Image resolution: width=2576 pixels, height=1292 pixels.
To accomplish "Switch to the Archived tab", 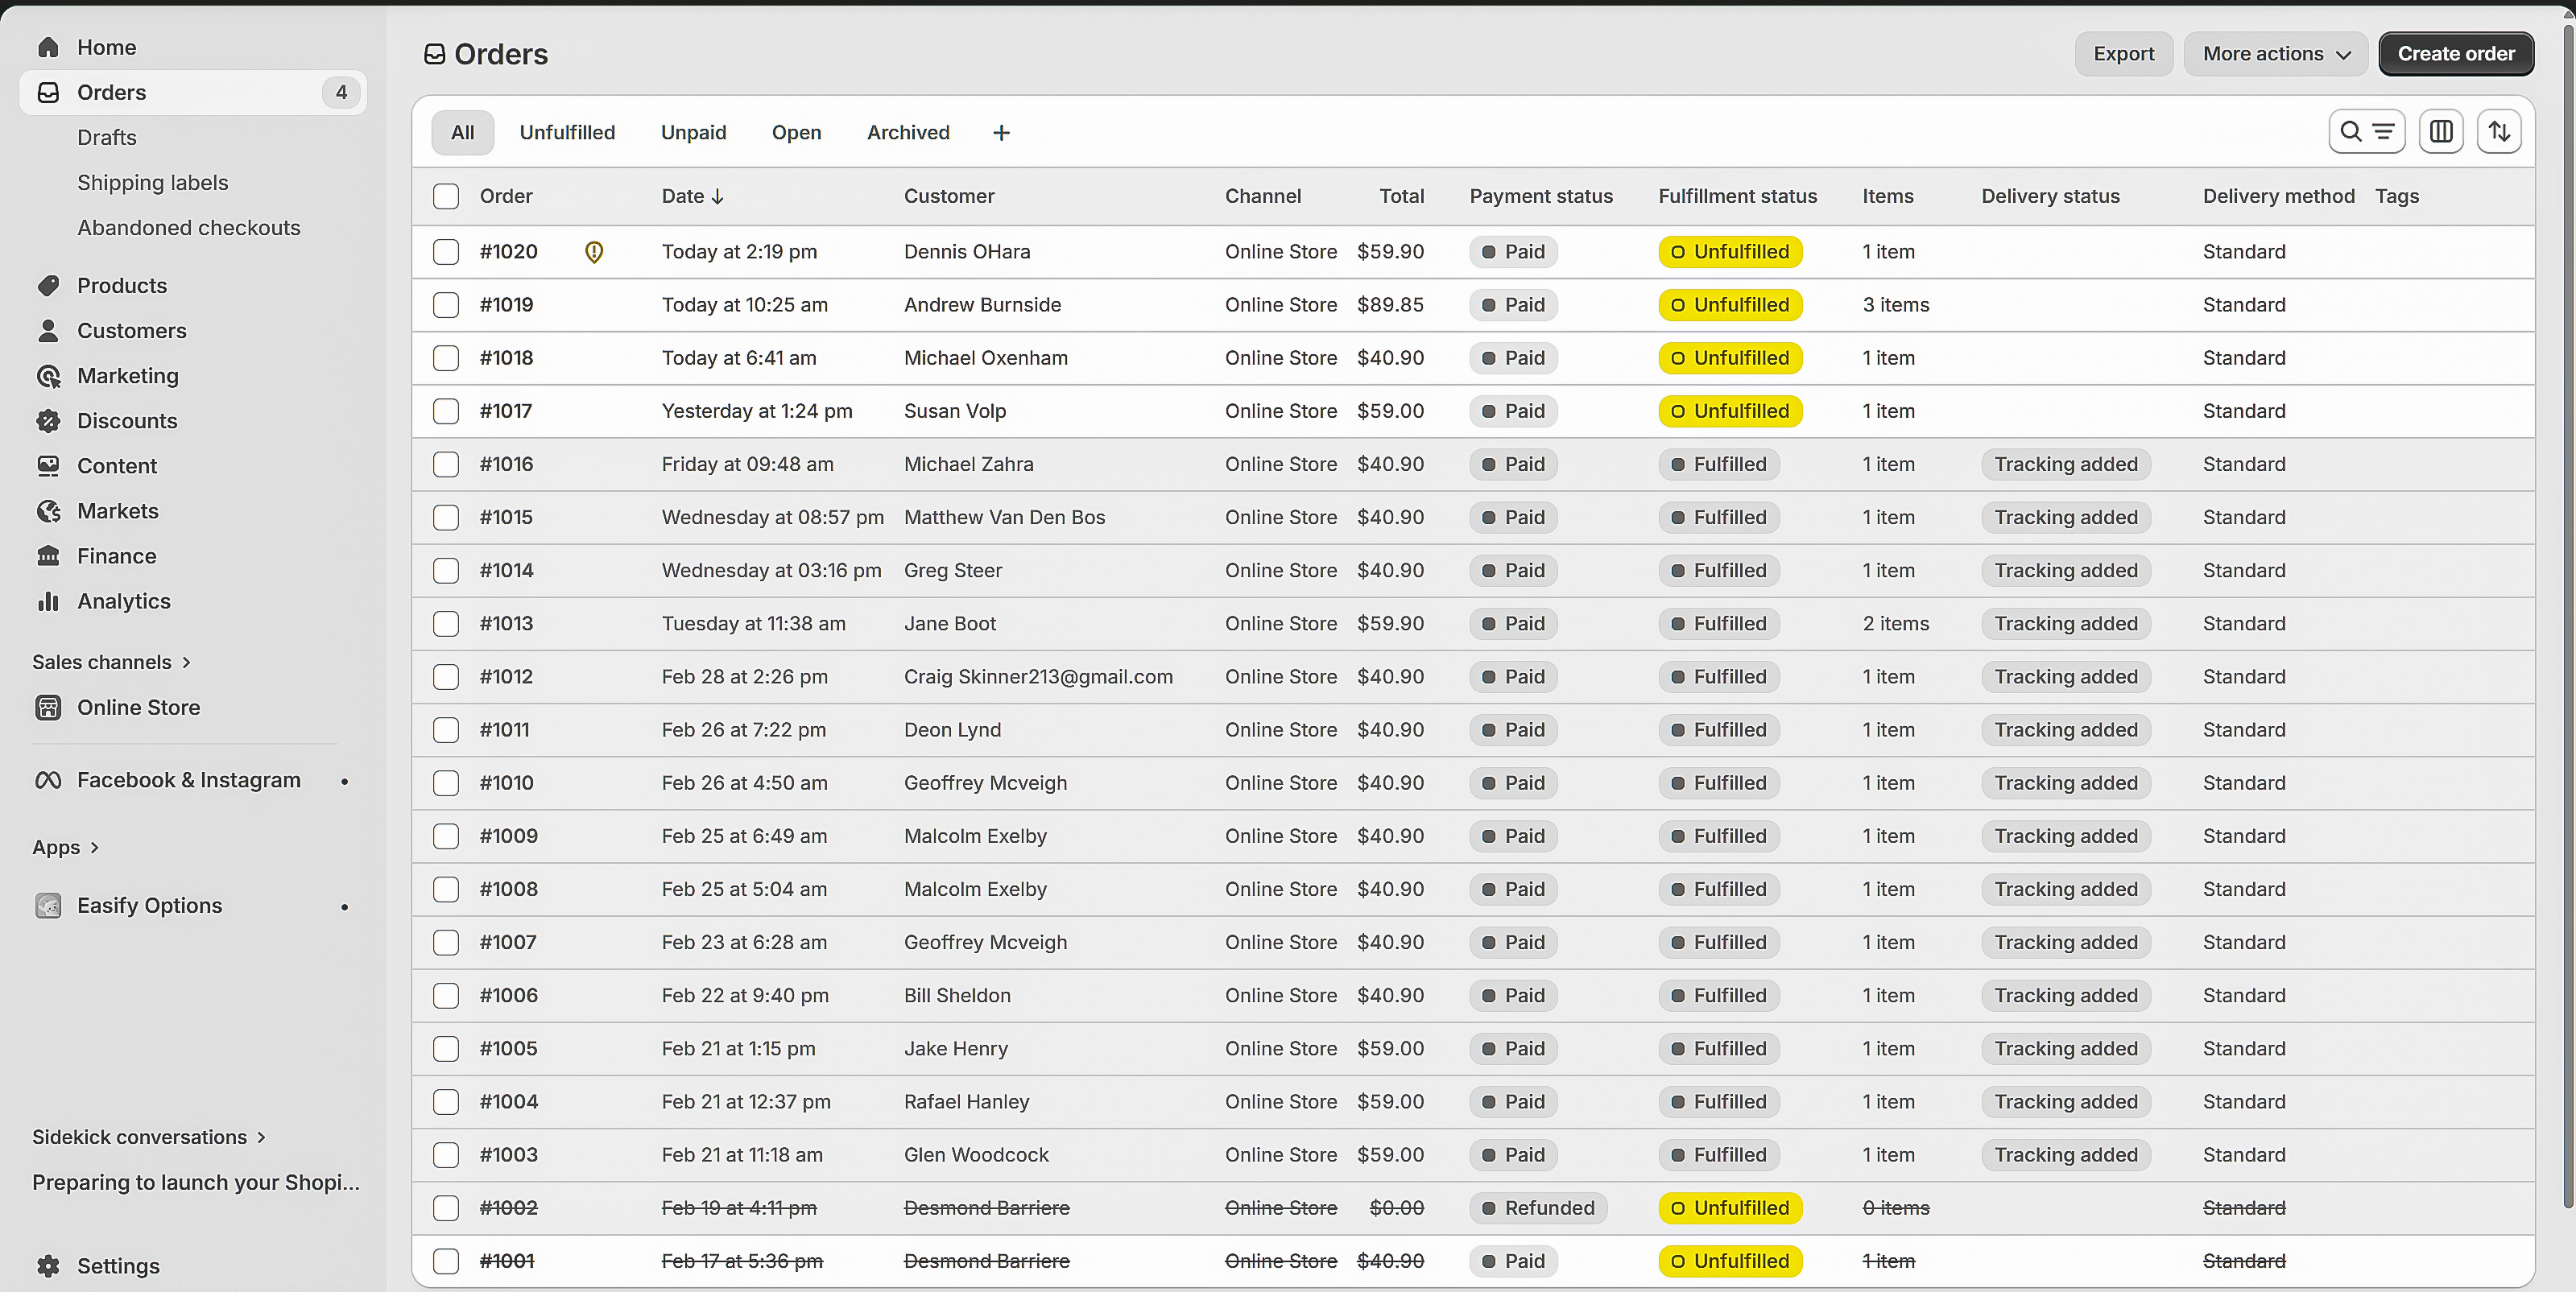I will coord(907,133).
